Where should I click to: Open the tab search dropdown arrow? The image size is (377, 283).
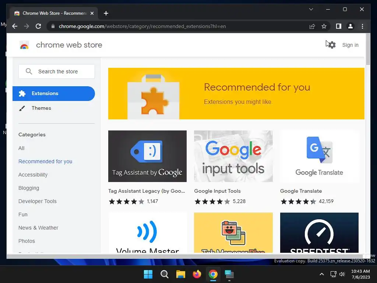click(x=311, y=9)
